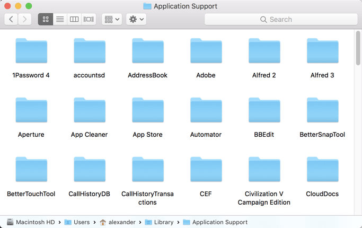Switch to column view
This screenshot has height=228, width=362.
pos(74,19)
